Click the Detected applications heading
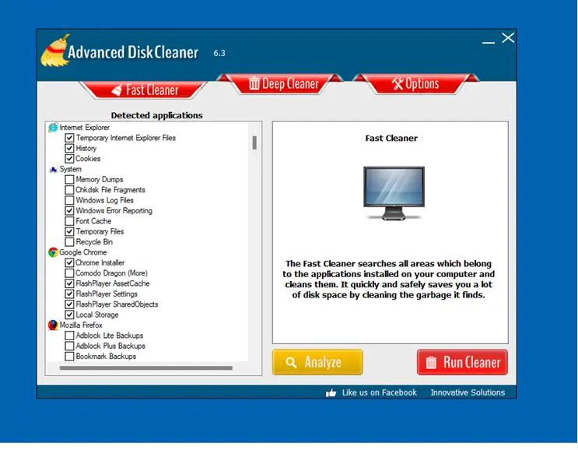578x450 pixels. tap(156, 115)
